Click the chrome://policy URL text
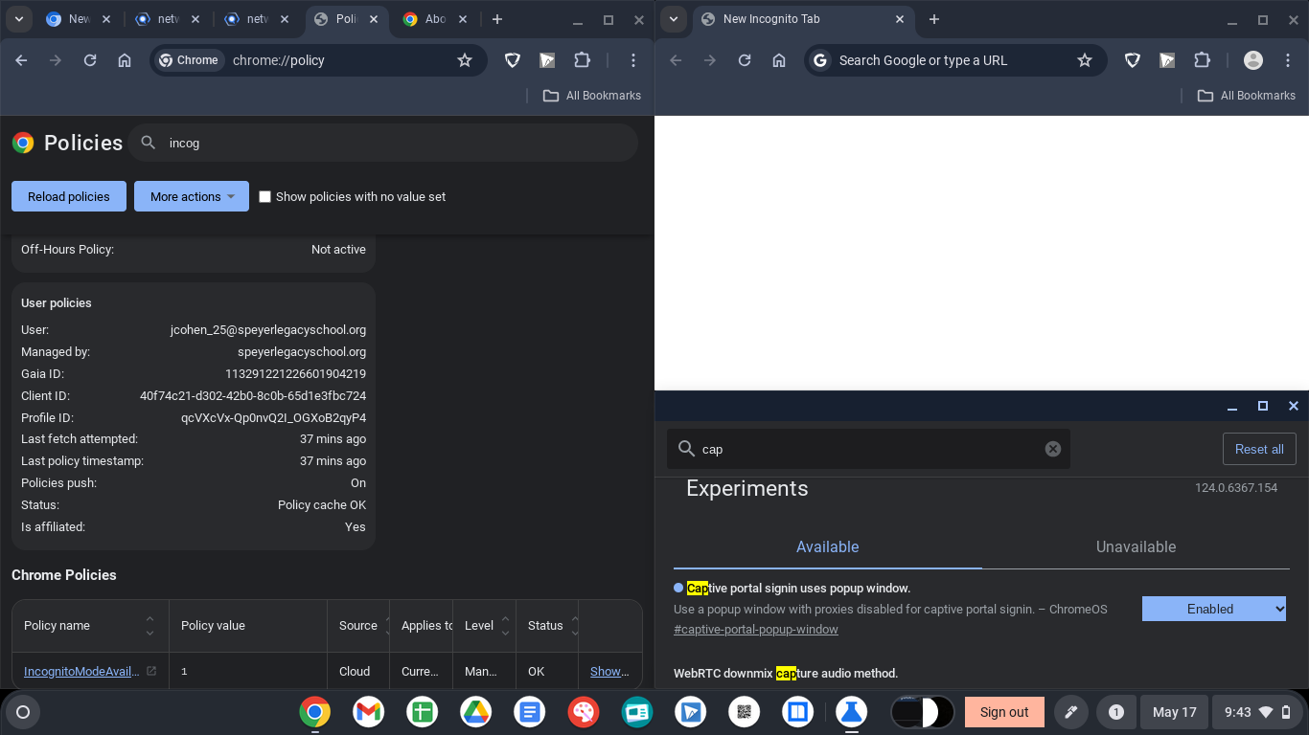Viewport: 1309px width, 735px height. point(279,60)
